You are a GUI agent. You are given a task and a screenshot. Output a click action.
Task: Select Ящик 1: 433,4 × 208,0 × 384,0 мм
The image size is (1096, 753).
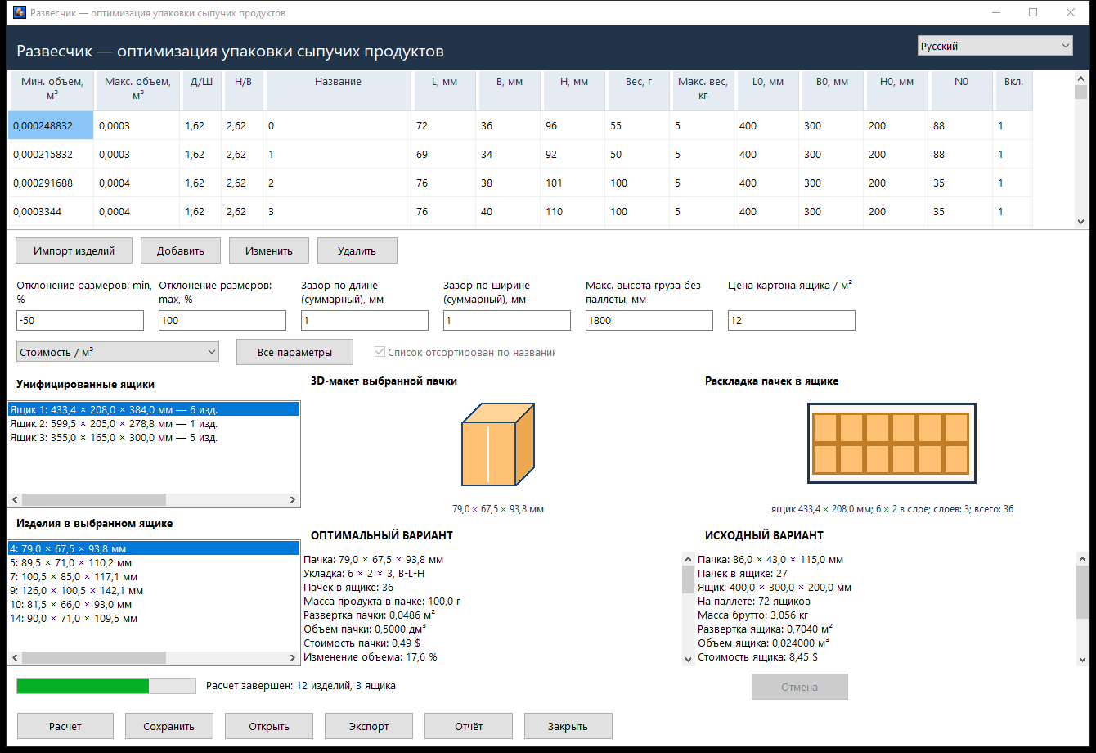tap(154, 409)
